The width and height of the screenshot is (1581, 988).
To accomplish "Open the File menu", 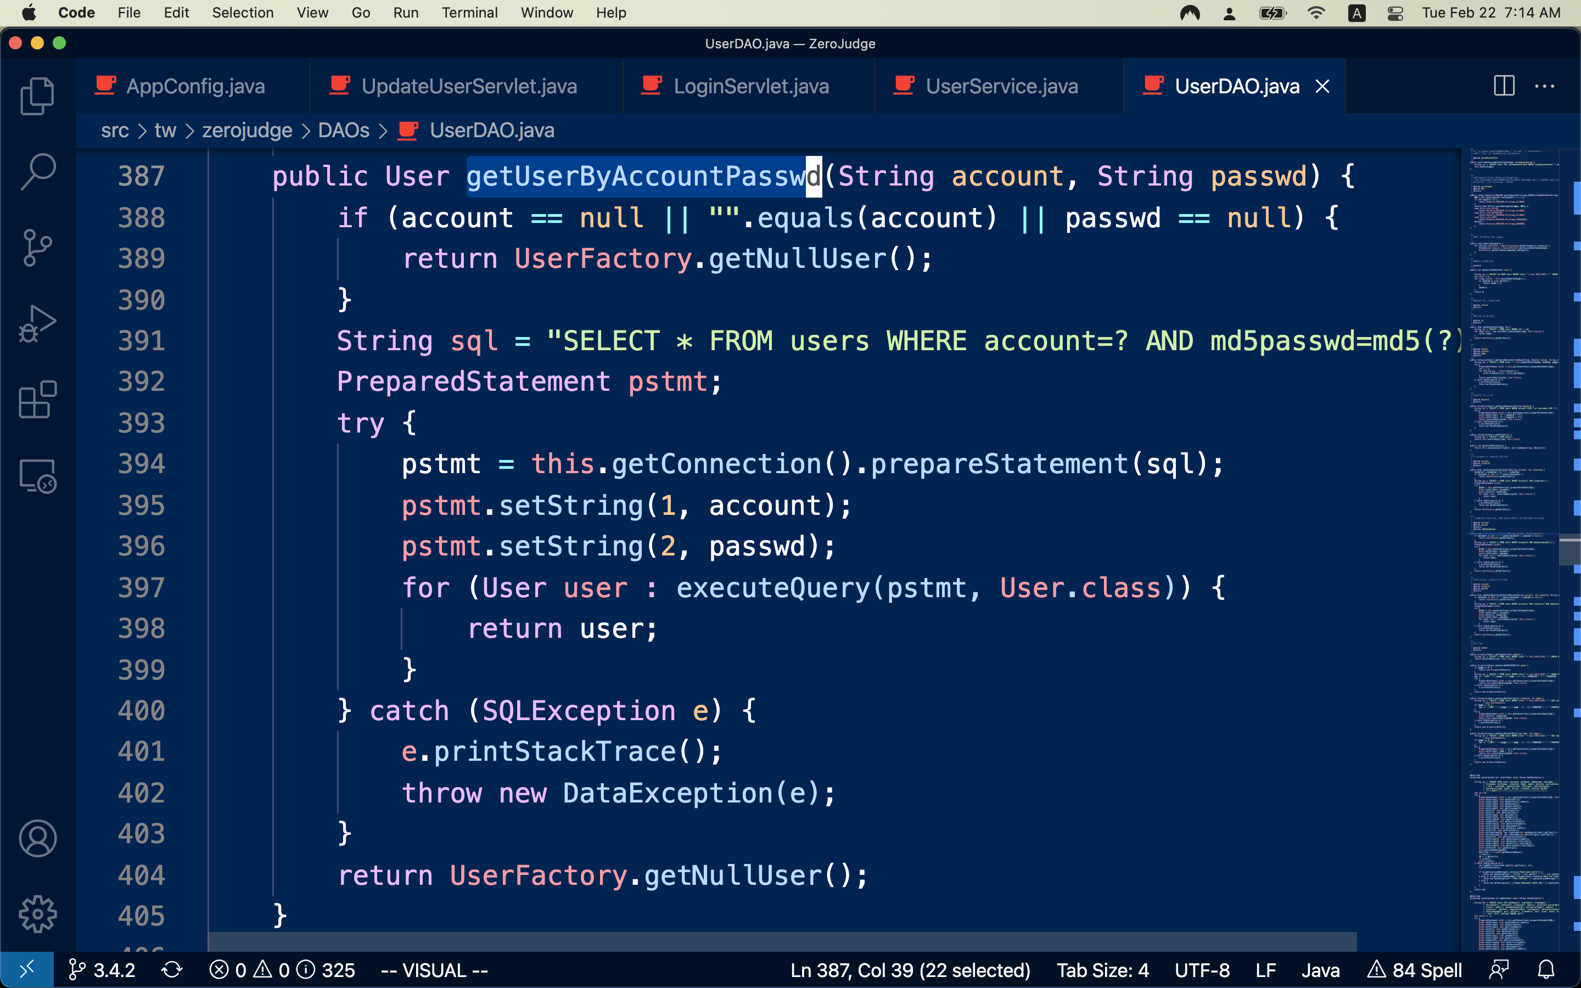I will tap(130, 13).
